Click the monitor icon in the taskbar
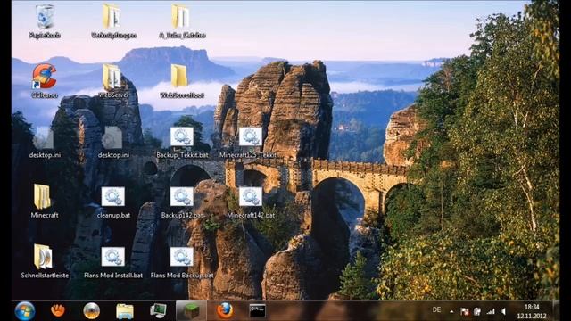The height and width of the screenshot is (321, 571). coord(159,311)
